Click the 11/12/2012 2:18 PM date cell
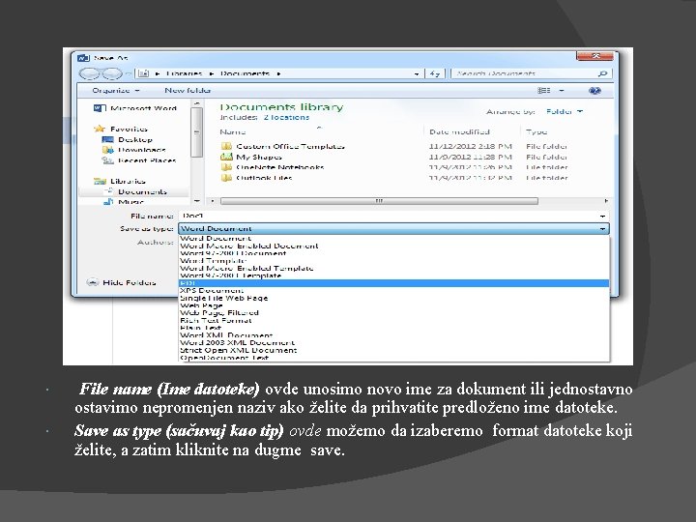 pos(471,146)
